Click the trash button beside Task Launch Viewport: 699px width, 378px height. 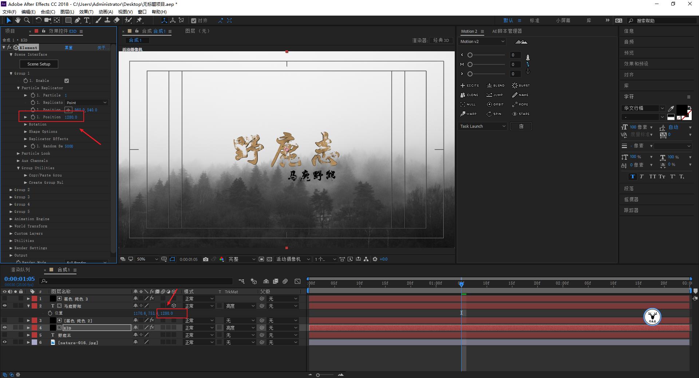pyautogui.click(x=521, y=126)
